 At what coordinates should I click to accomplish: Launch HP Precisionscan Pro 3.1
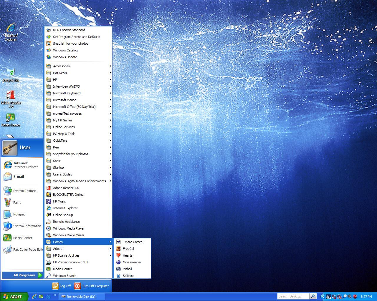click(x=78, y=262)
